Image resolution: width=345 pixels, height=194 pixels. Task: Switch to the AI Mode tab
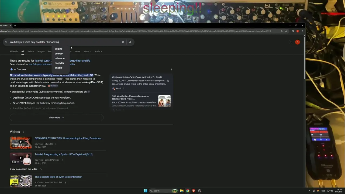point(14,51)
